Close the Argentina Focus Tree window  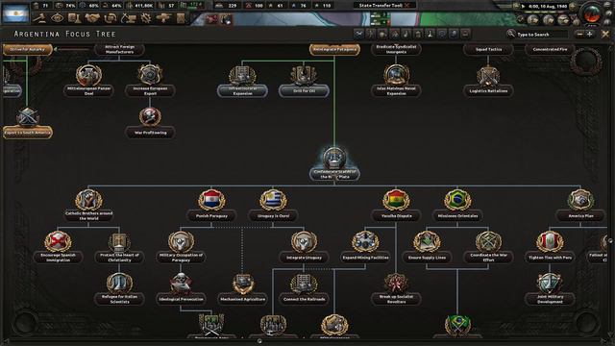(605, 35)
